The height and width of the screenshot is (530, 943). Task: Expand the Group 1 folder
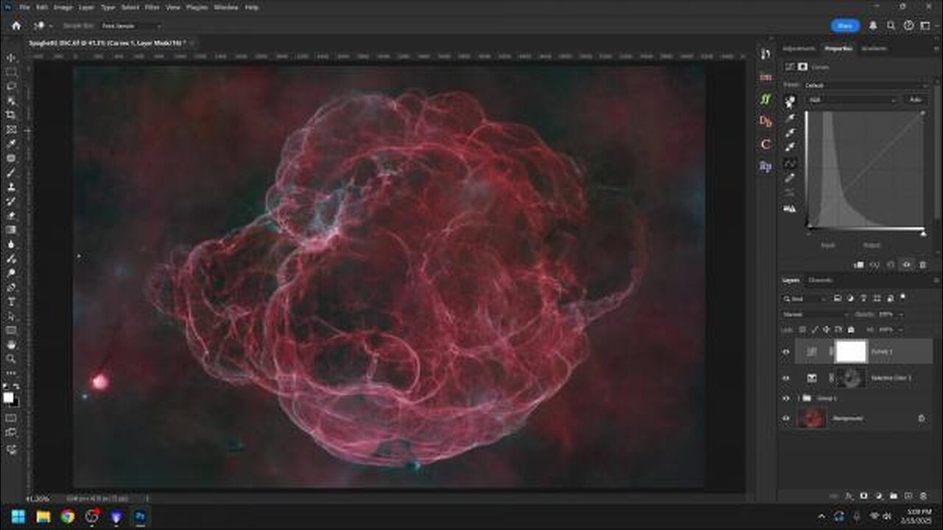pos(799,398)
